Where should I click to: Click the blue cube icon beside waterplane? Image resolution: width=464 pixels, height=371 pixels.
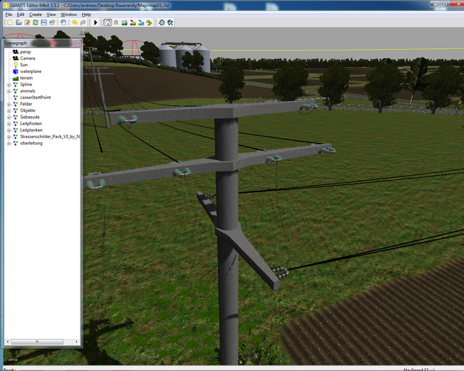pyautogui.click(x=15, y=71)
